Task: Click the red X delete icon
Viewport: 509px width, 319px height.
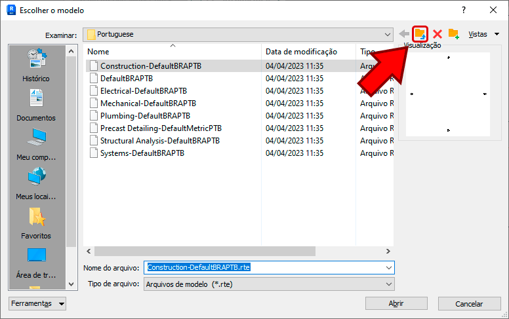Action: click(x=438, y=34)
